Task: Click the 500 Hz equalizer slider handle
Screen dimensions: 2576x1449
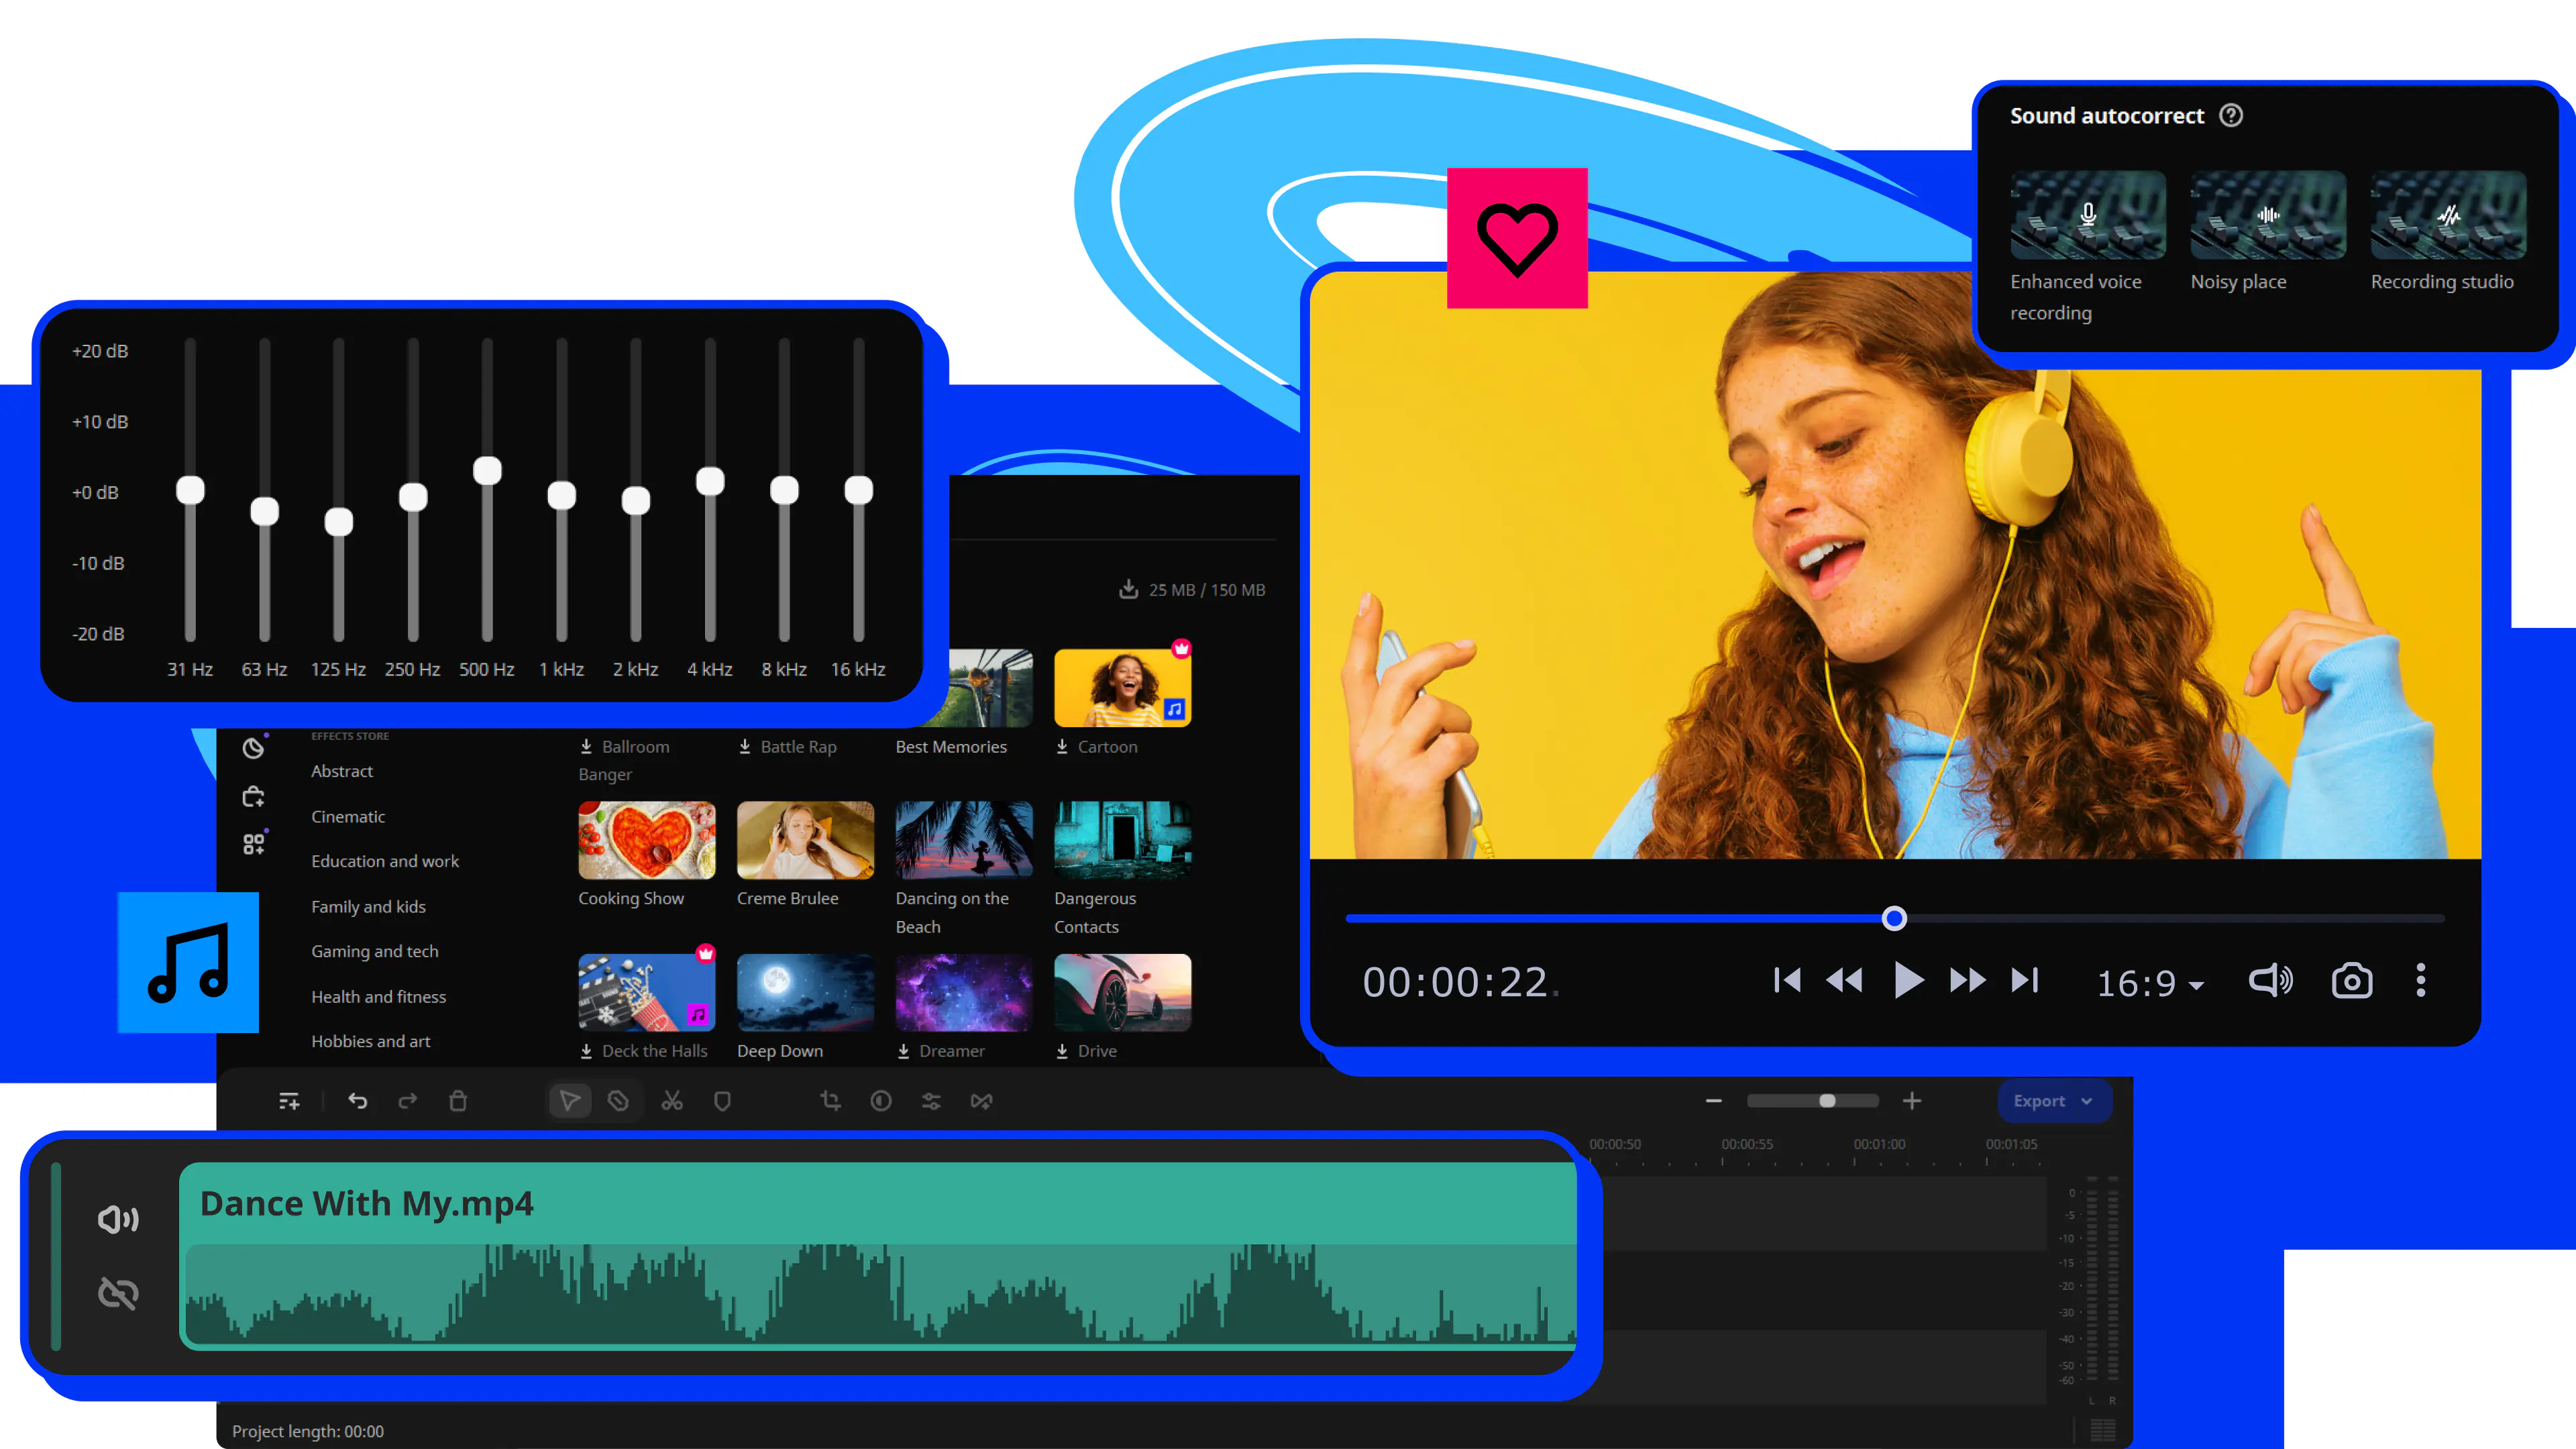Action: coord(487,471)
